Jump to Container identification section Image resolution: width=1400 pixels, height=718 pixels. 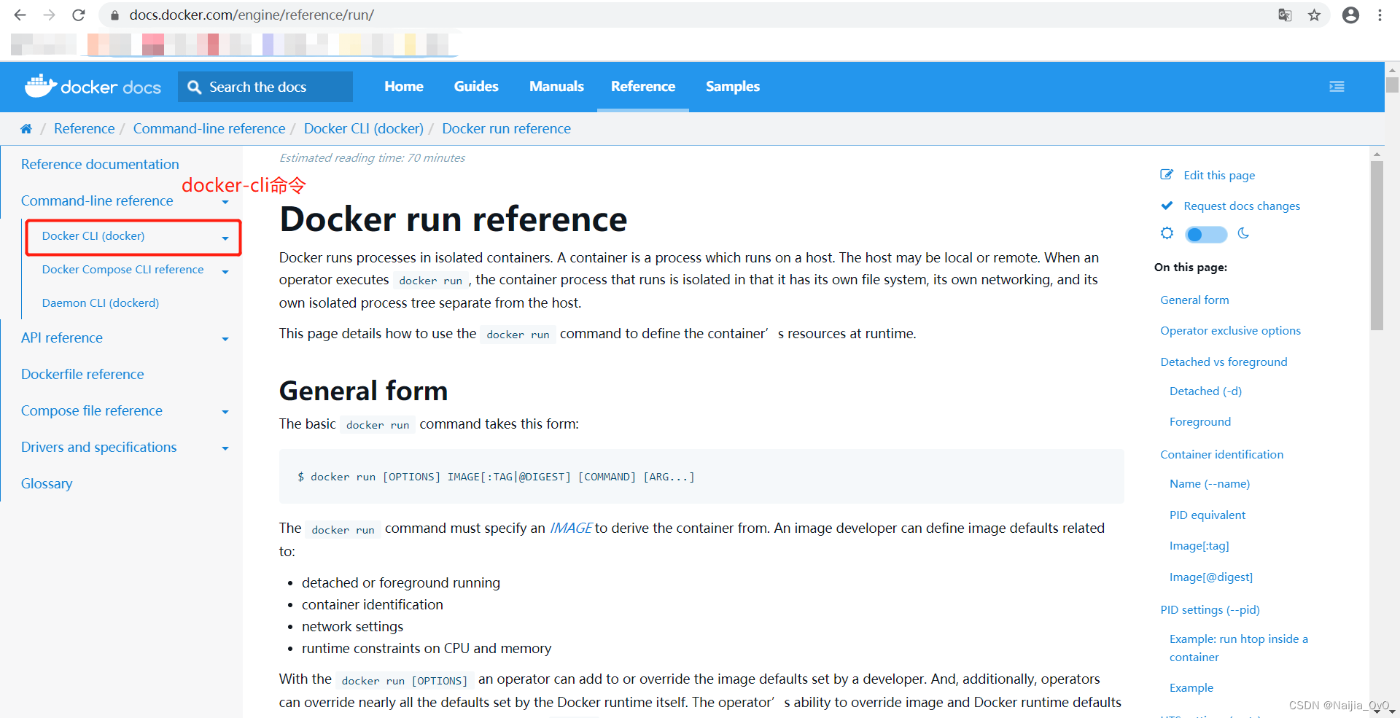tap(1222, 454)
